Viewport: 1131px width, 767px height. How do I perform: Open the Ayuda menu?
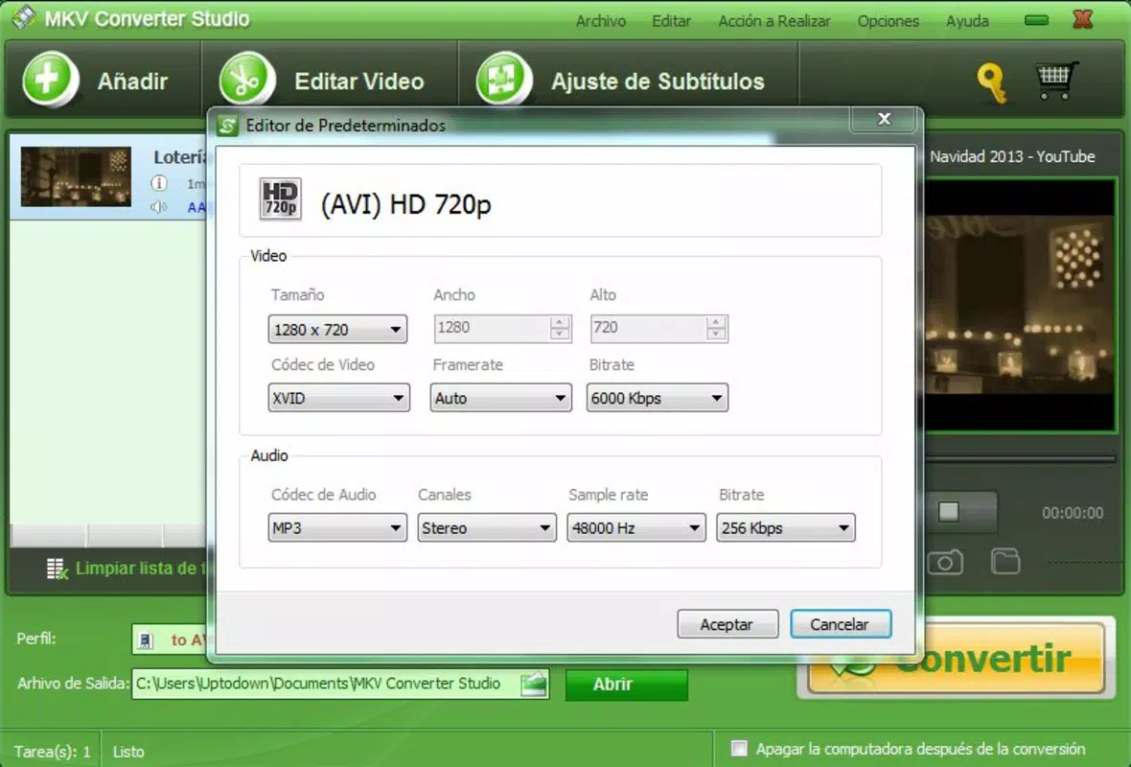(x=967, y=21)
